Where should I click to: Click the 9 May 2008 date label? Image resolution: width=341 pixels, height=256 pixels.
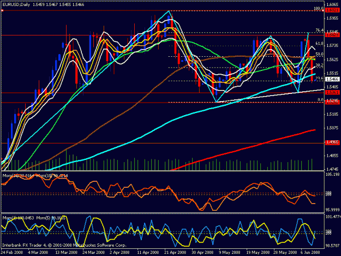click(230, 252)
